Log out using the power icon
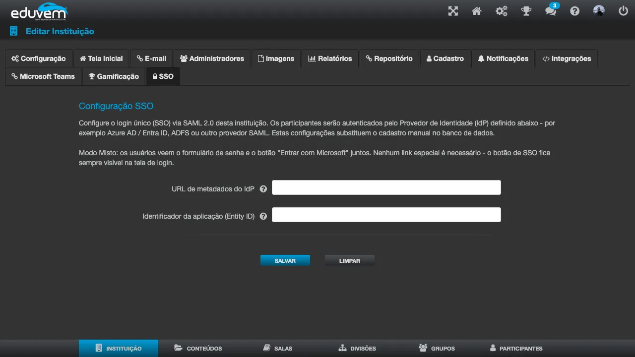Screen dimensions: 635x357 pyautogui.click(x=624, y=11)
